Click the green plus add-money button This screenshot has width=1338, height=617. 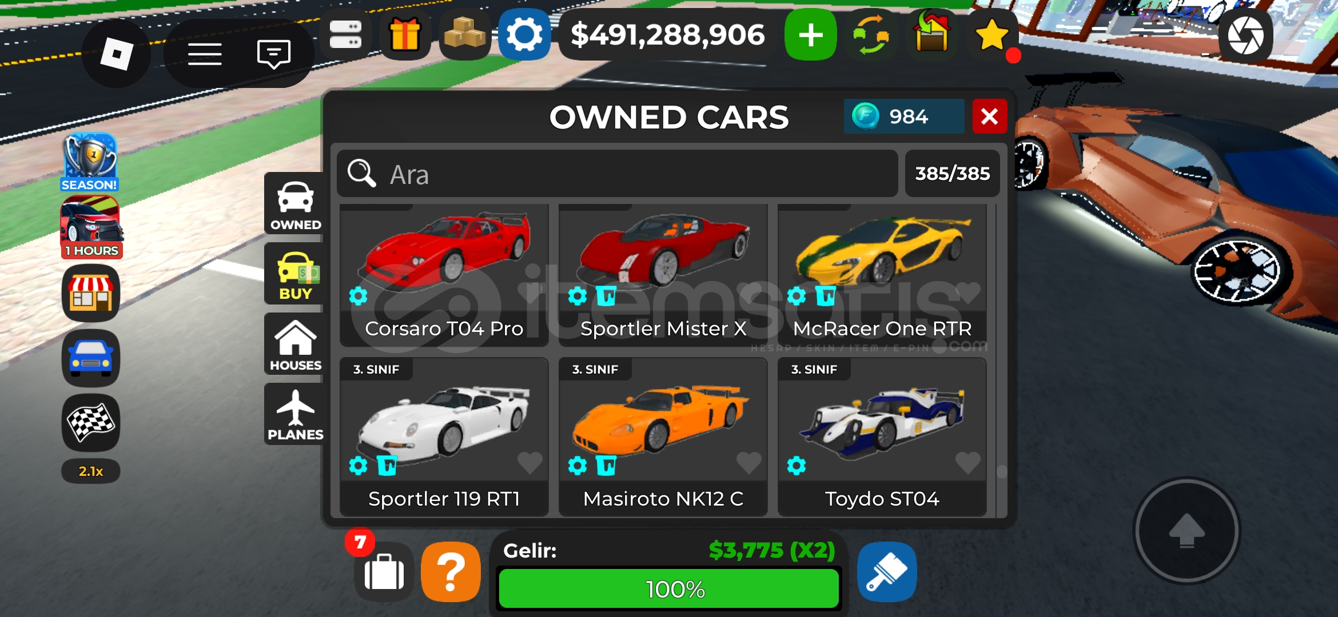(x=811, y=35)
